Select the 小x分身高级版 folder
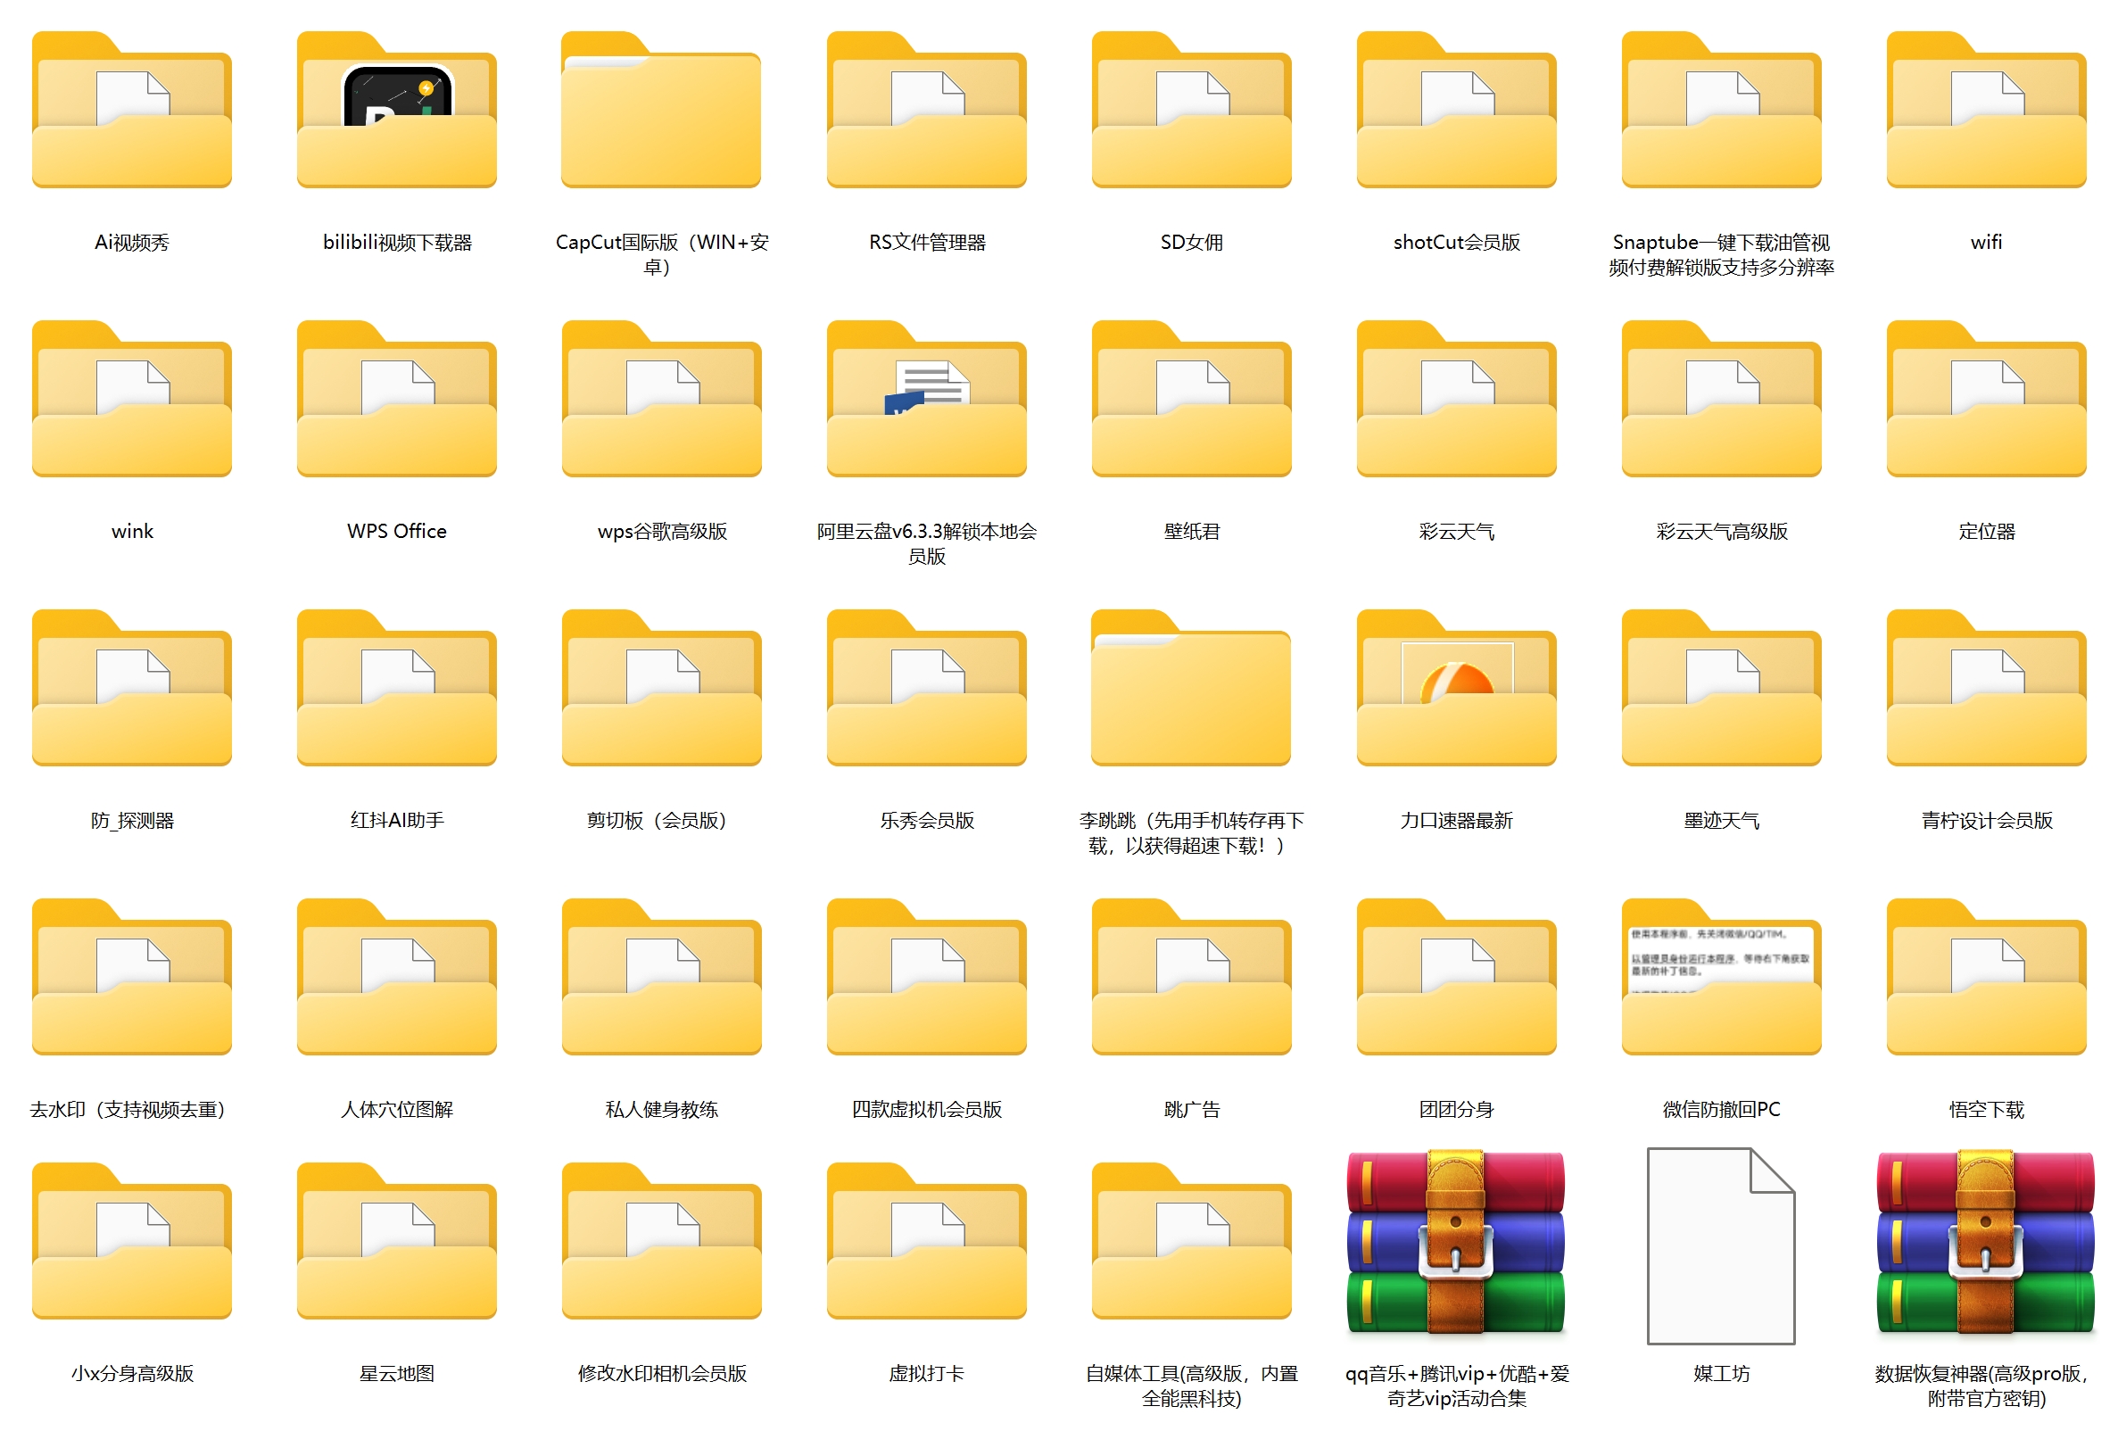The height and width of the screenshot is (1456, 2118). [x=132, y=1243]
